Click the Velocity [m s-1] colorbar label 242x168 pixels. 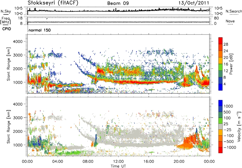[x=239, y=126]
